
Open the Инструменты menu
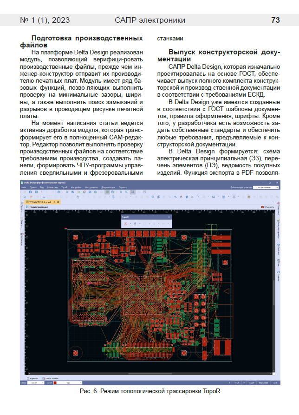[x=91, y=187]
